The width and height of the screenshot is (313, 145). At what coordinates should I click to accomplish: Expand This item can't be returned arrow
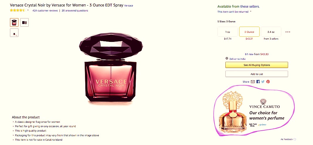pos(251,11)
